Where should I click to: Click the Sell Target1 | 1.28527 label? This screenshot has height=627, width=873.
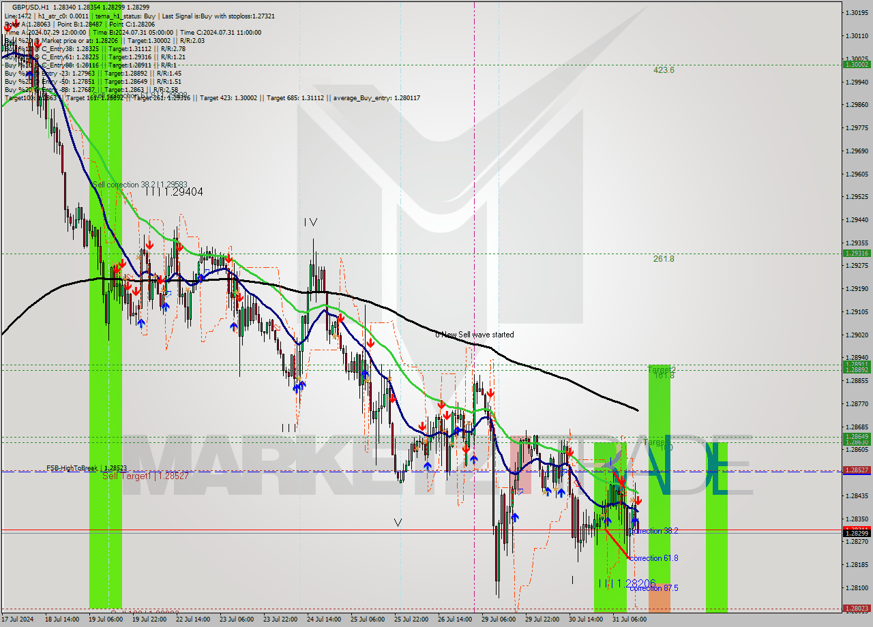pos(146,476)
